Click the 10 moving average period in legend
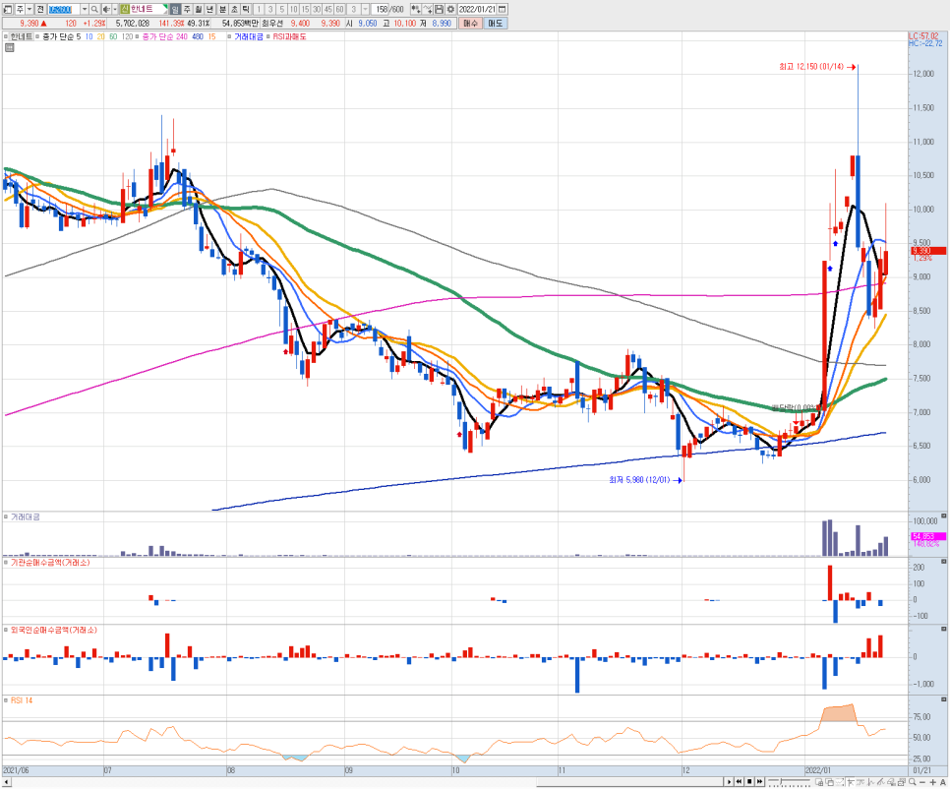The height and width of the screenshot is (789, 950). pyautogui.click(x=89, y=37)
